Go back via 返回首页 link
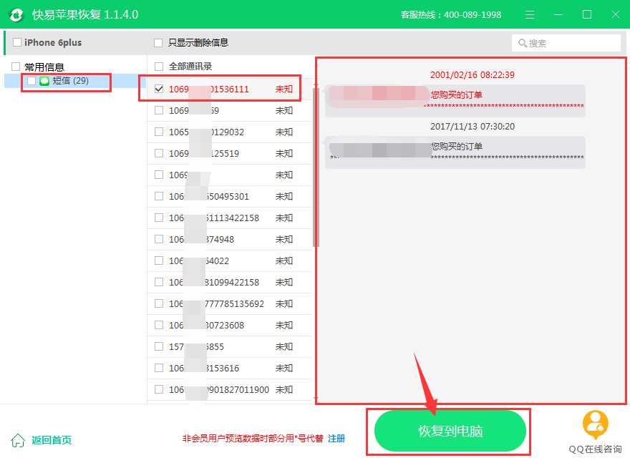This screenshot has width=630, height=458. (x=52, y=440)
